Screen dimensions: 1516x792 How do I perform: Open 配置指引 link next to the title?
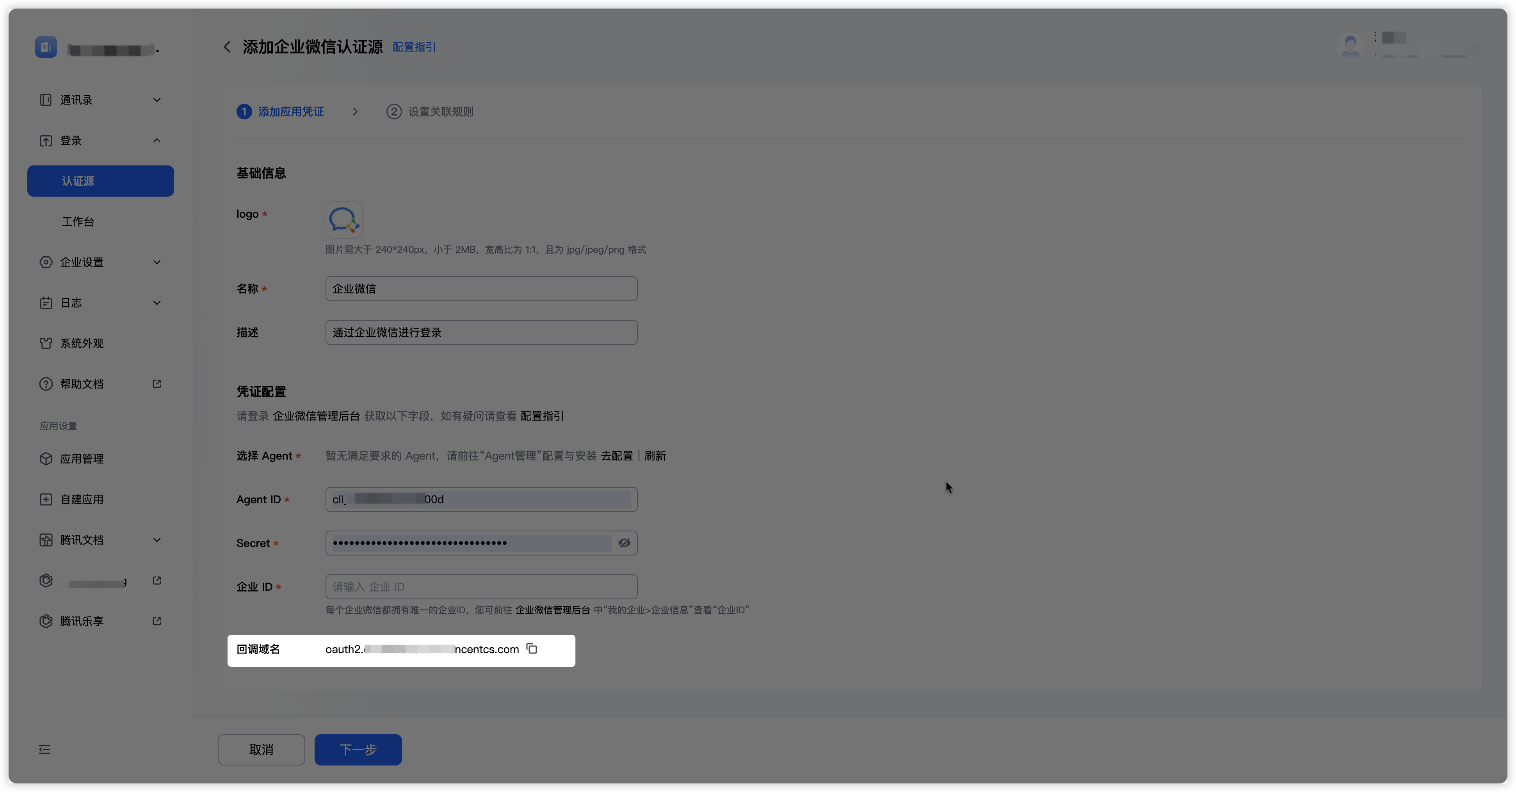(414, 47)
